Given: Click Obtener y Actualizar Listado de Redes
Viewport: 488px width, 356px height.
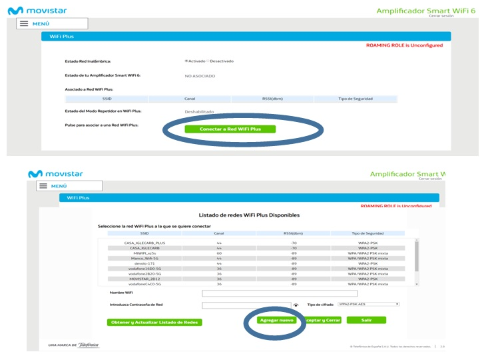Looking at the screenshot, I should tap(154, 322).
